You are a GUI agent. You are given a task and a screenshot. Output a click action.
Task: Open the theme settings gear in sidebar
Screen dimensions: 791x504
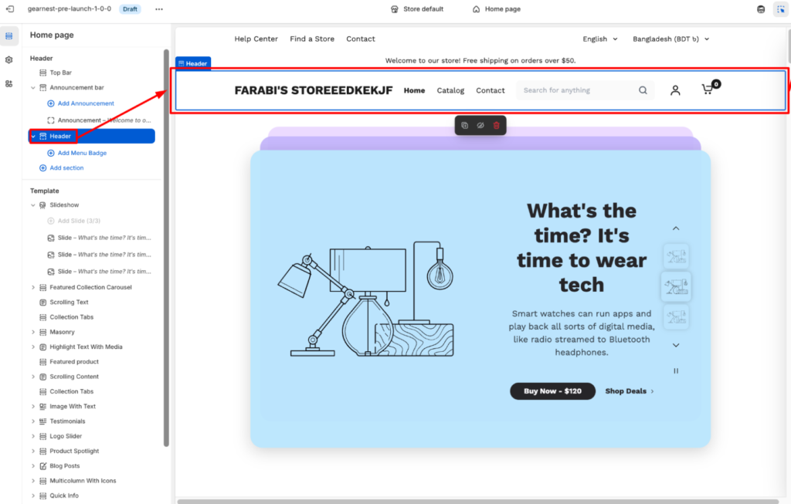click(x=8, y=59)
